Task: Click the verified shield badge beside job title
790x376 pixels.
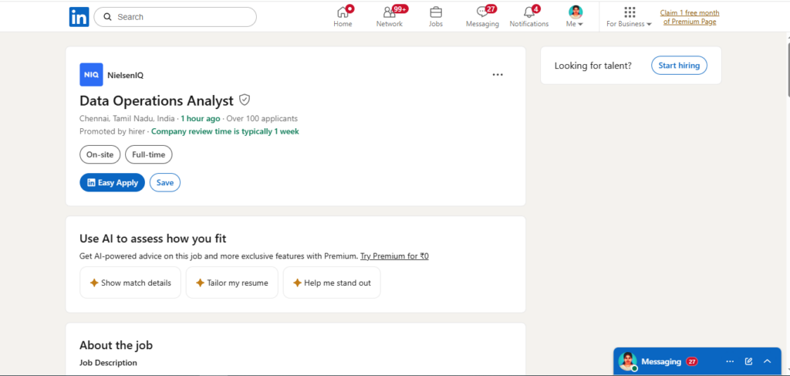Action: [x=245, y=100]
